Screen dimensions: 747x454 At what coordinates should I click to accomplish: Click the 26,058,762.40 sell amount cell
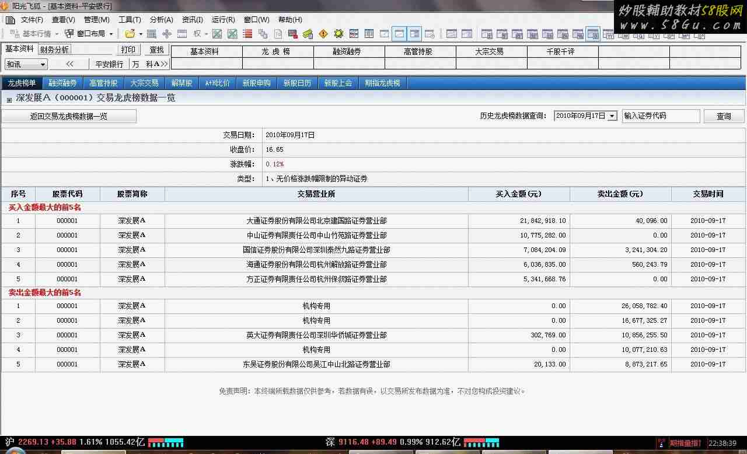tap(620, 306)
